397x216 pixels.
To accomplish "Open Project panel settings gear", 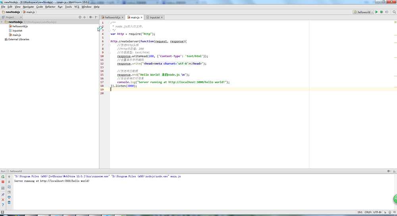I will 91,17.
